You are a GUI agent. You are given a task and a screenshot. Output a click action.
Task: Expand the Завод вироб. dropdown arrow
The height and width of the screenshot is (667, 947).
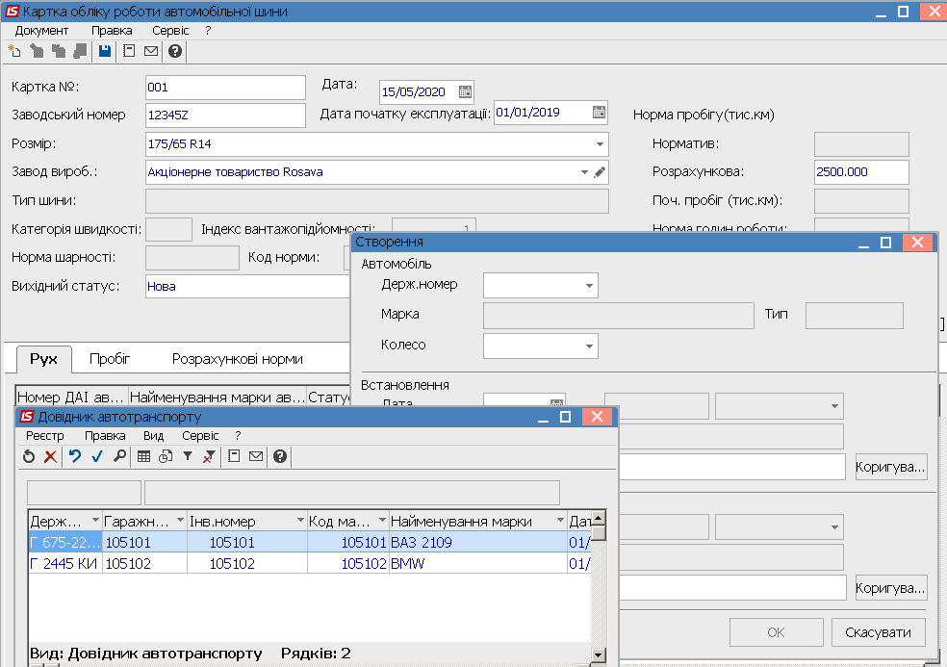pyautogui.click(x=584, y=172)
